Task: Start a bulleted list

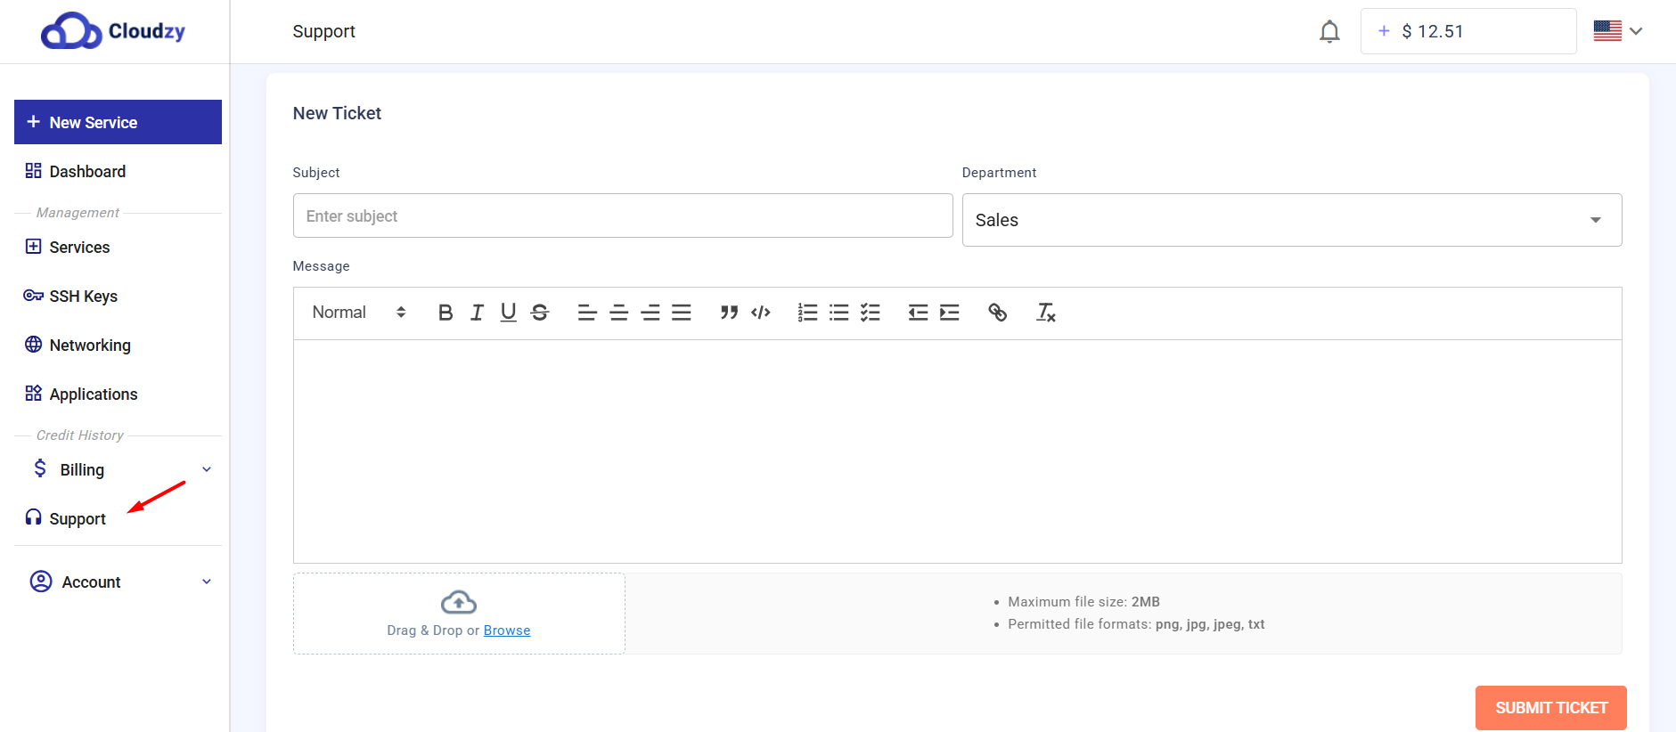Action: (838, 313)
